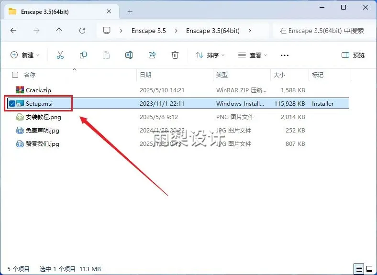Click the date 2023/11/1 22:11
377x275 pixels.
162,104
